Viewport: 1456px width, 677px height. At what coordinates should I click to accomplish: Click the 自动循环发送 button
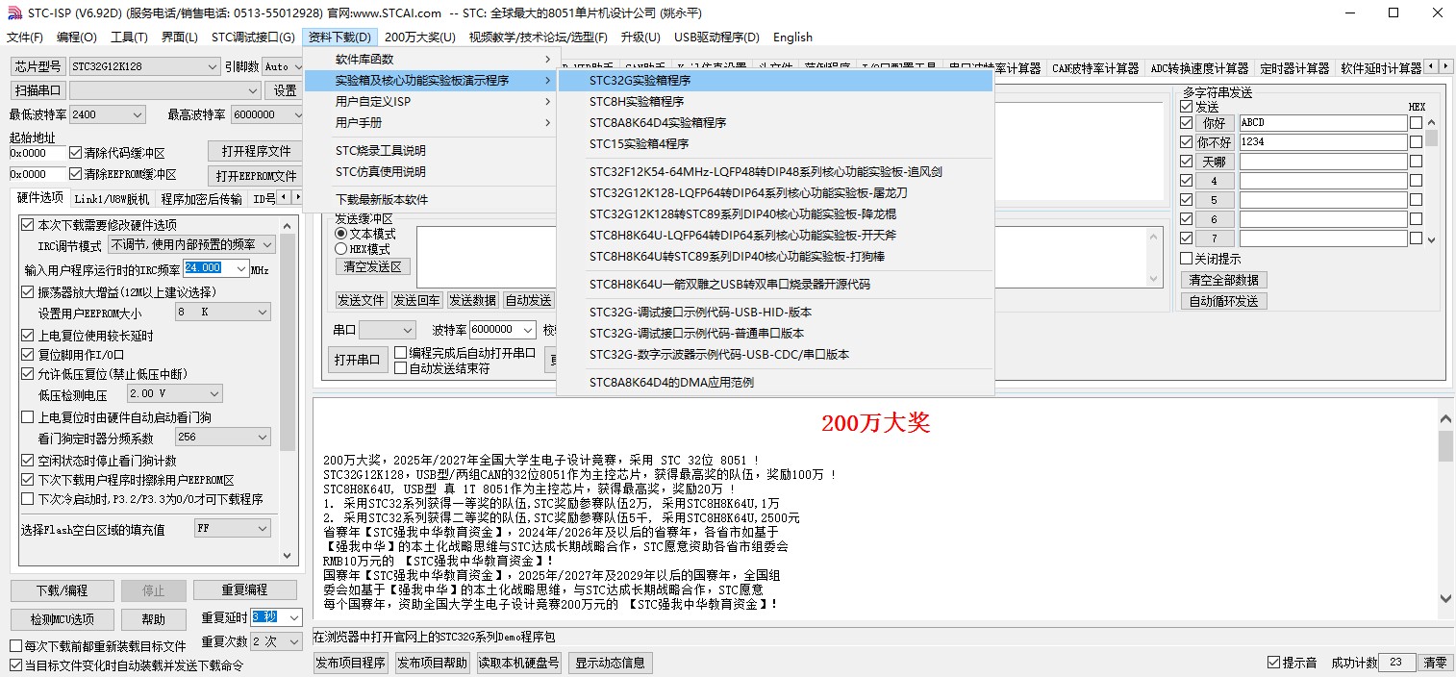(1223, 301)
